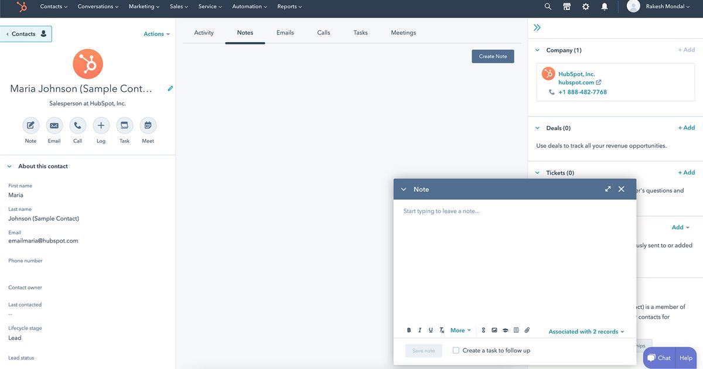Viewport: 703px width, 369px height.
Task: Open Associated with 2 records dropdown
Action: pos(586,332)
